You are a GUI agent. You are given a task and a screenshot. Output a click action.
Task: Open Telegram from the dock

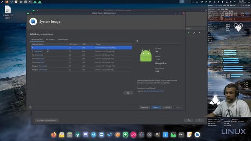[93, 135]
